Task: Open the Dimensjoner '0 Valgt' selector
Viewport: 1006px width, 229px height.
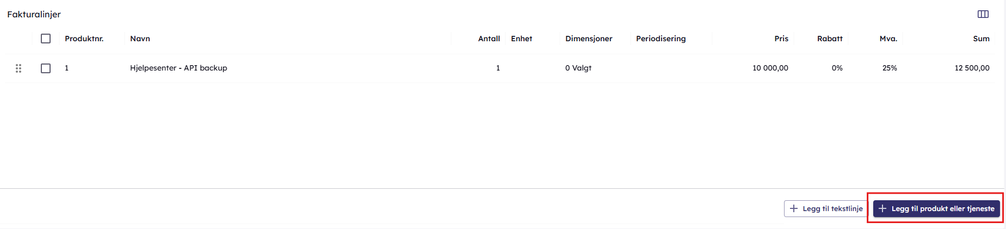Action: coord(578,68)
